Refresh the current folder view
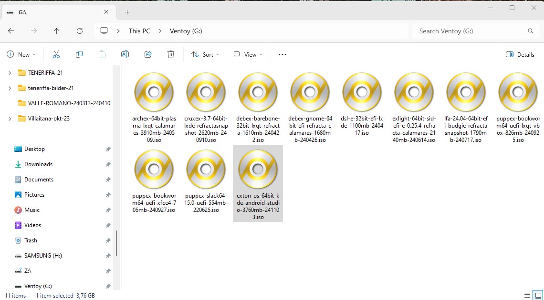This screenshot has width=544, height=300. [79, 31]
